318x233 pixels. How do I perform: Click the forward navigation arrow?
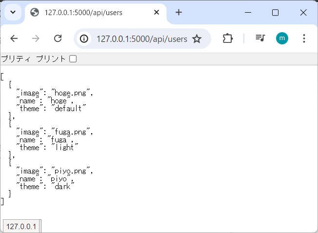(36, 39)
